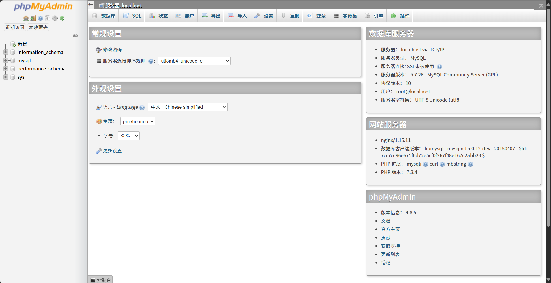Click the link-with-main-panel chain icon
The height and width of the screenshot is (283, 551).
click(75, 36)
